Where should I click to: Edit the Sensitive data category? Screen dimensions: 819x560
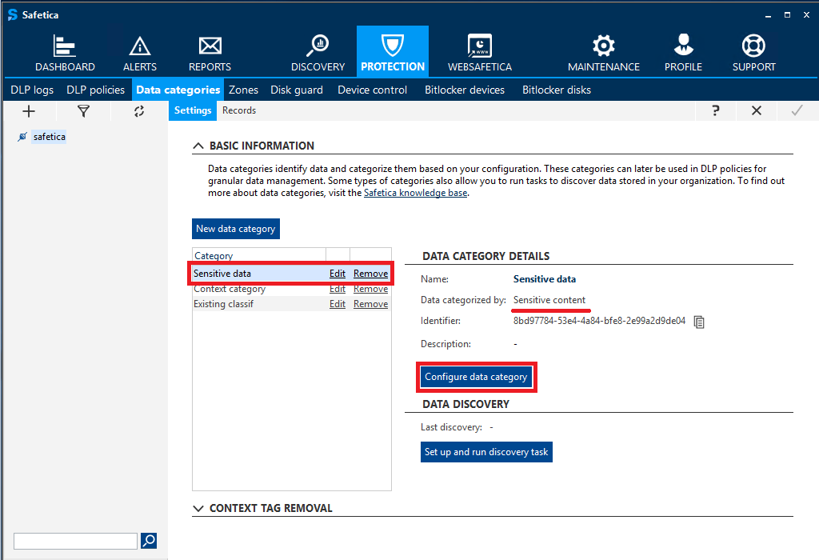pos(338,274)
